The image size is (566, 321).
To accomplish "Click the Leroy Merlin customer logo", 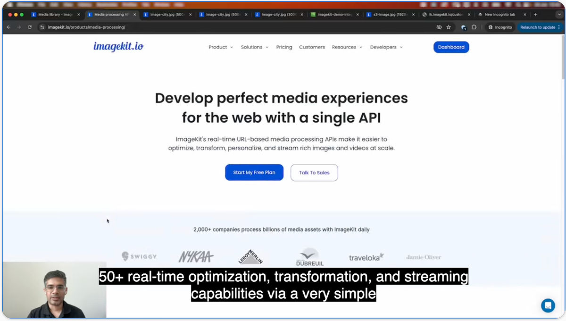I will pos(250,256).
